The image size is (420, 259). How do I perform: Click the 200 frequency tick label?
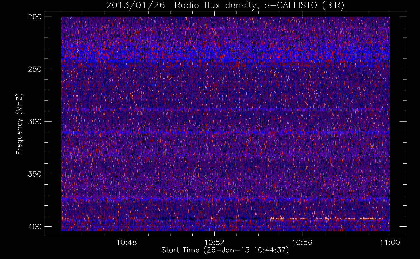click(x=35, y=17)
